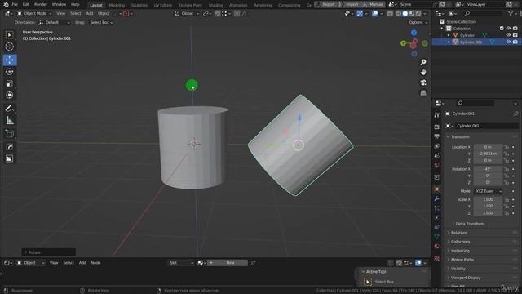The image size is (522, 294).
Task: Toggle visibility eye for Cylinder object
Action: 508,35
